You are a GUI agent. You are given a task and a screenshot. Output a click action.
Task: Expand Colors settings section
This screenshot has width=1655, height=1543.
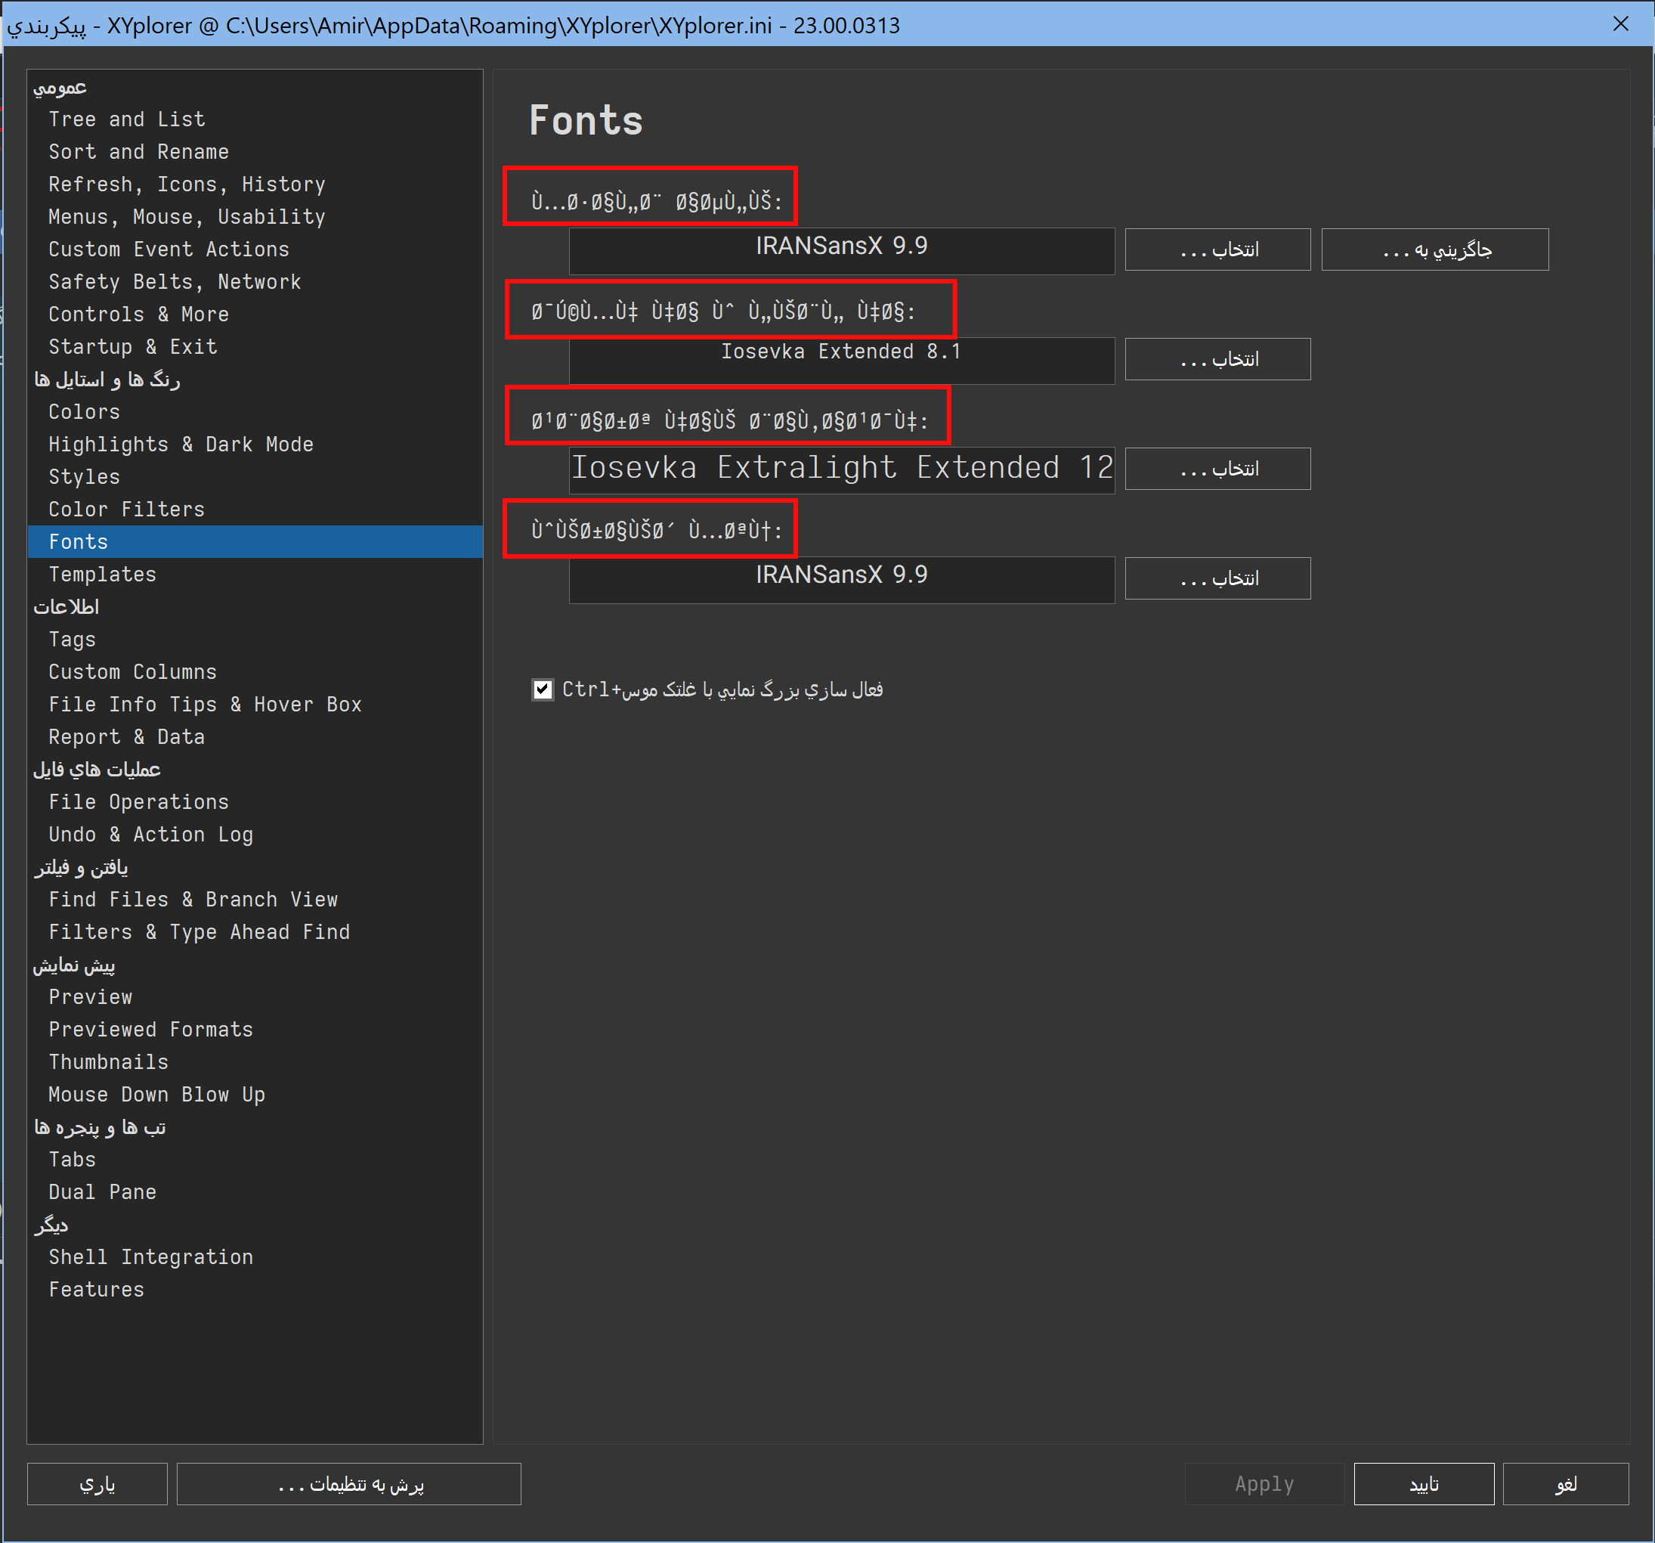click(82, 412)
